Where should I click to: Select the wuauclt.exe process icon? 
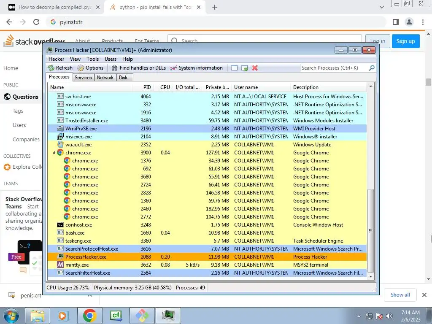click(x=60, y=144)
